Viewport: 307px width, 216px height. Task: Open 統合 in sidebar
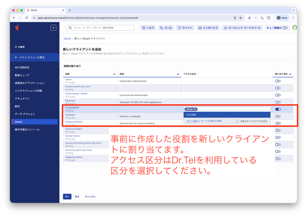(x=17, y=106)
